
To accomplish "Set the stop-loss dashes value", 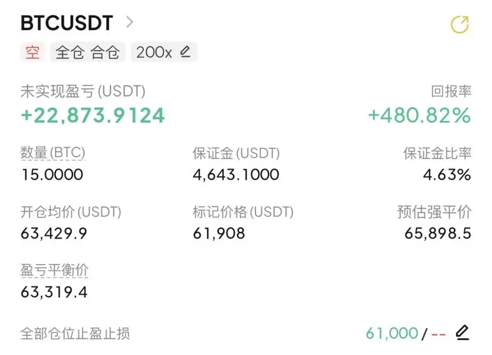I will pyautogui.click(x=439, y=334).
